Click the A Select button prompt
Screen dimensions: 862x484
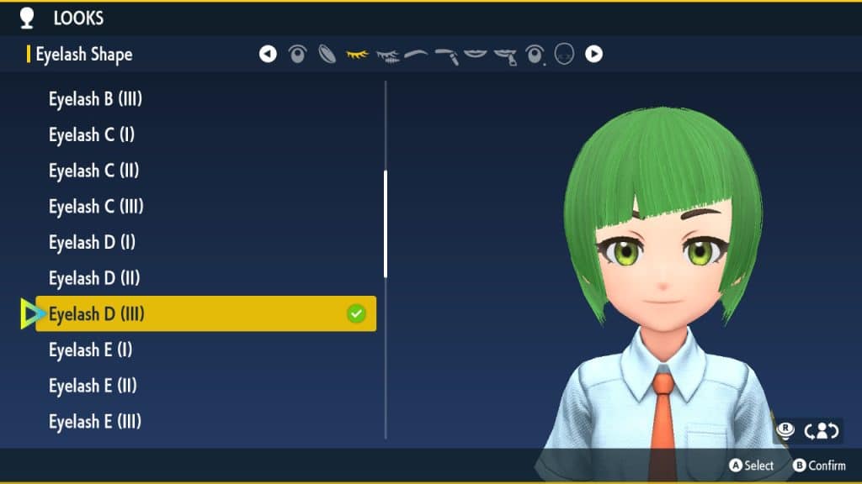pyautogui.click(x=752, y=466)
